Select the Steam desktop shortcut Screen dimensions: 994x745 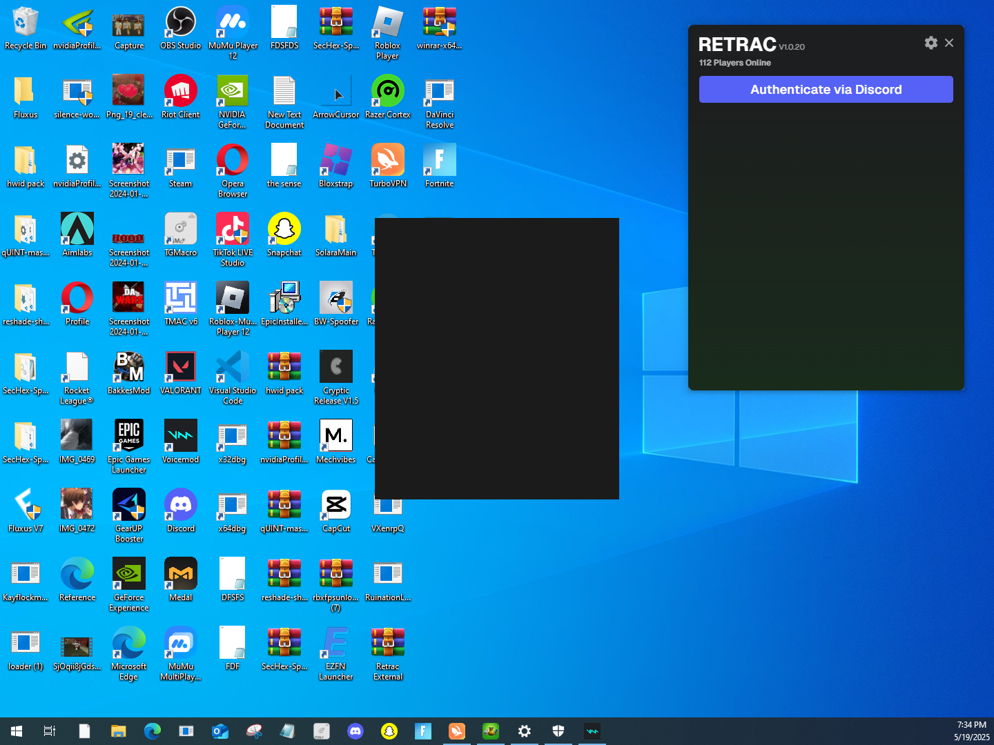(x=181, y=166)
